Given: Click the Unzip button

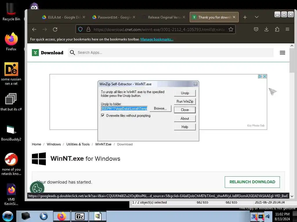Looking at the screenshot, I should [x=185, y=93].
